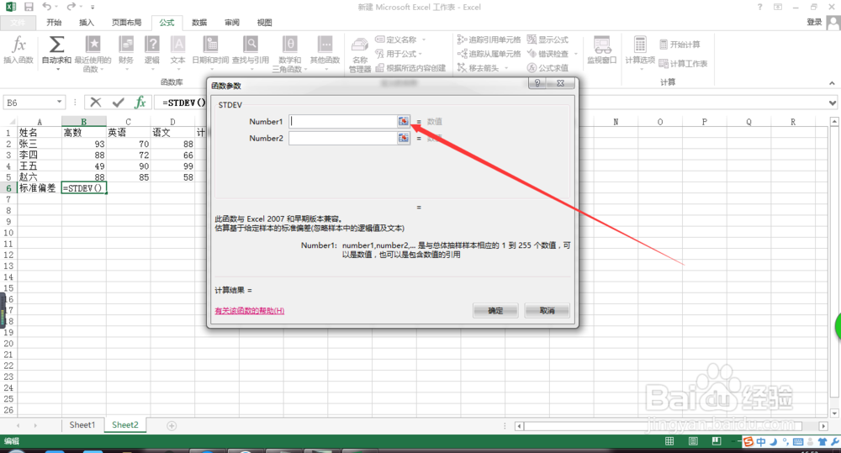Focus the Number2 input field

pos(343,139)
